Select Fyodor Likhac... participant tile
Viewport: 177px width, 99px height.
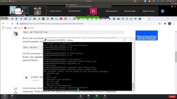pos(56,11)
